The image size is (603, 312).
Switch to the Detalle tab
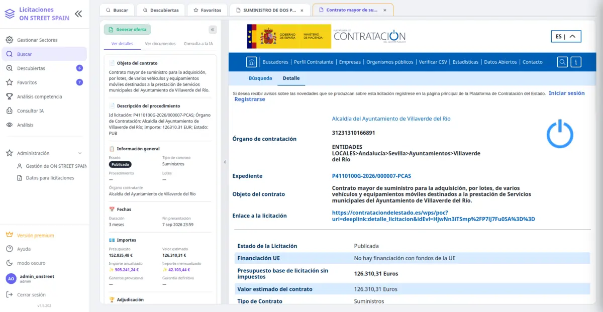(291, 78)
